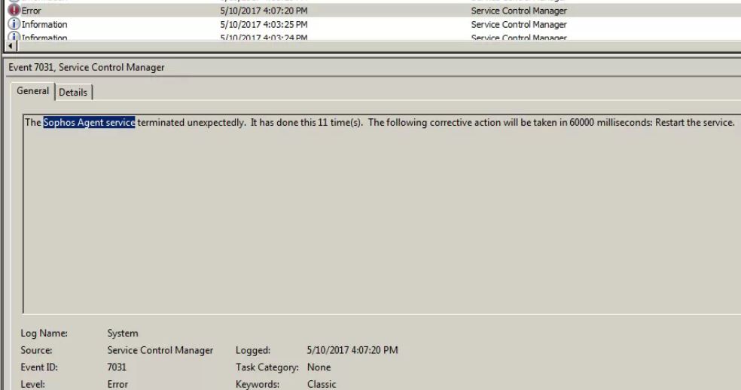Click the Logged value 5/10/2017 4:07:20 PM
The width and height of the screenshot is (741, 390).
352,350
